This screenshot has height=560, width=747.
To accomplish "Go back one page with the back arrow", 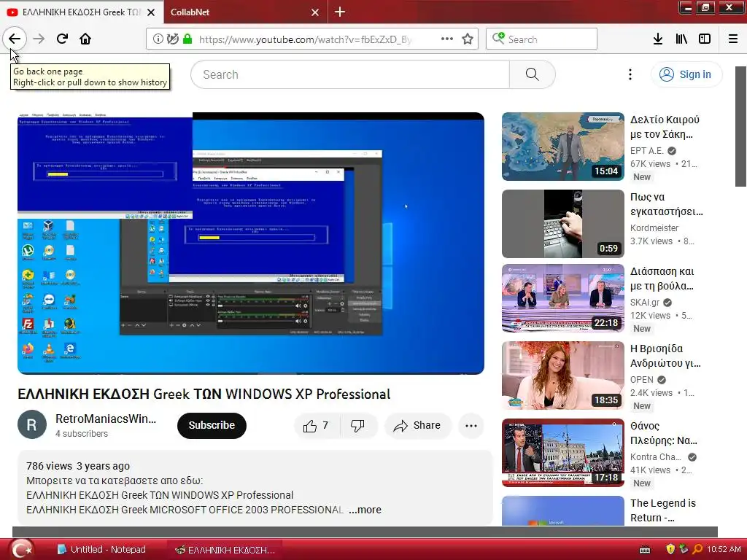I will point(15,39).
